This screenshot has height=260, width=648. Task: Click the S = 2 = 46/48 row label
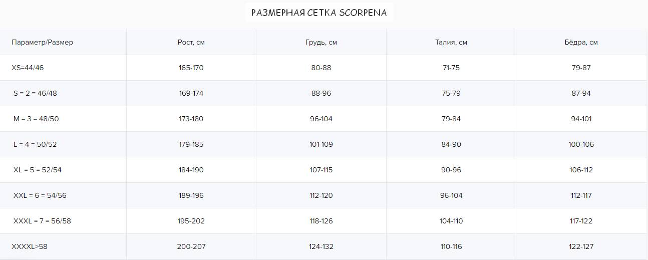point(39,93)
